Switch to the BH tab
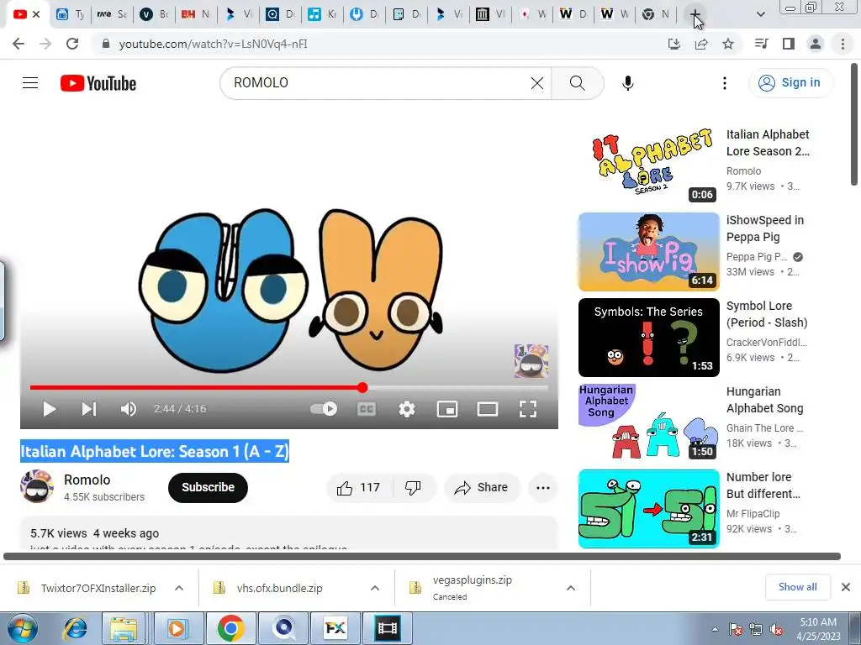 coord(195,14)
